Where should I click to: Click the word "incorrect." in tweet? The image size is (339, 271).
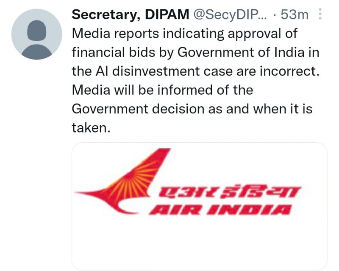pos(289,71)
